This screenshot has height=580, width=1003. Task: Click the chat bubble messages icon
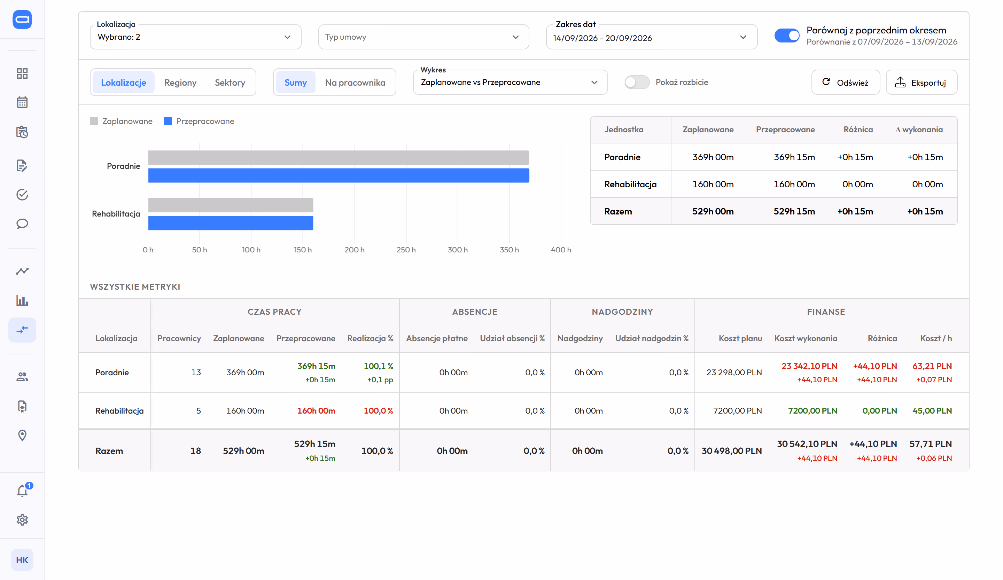(22, 224)
